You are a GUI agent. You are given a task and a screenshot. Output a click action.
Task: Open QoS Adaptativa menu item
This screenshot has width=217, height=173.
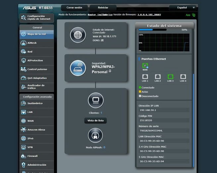pos(36,78)
